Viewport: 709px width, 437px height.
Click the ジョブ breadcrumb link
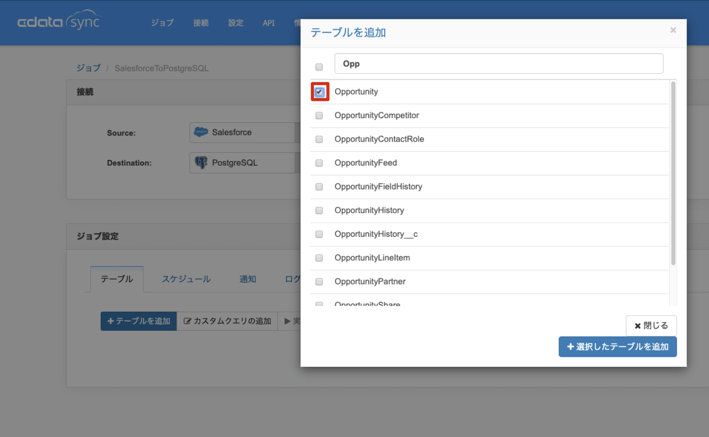[x=89, y=68]
